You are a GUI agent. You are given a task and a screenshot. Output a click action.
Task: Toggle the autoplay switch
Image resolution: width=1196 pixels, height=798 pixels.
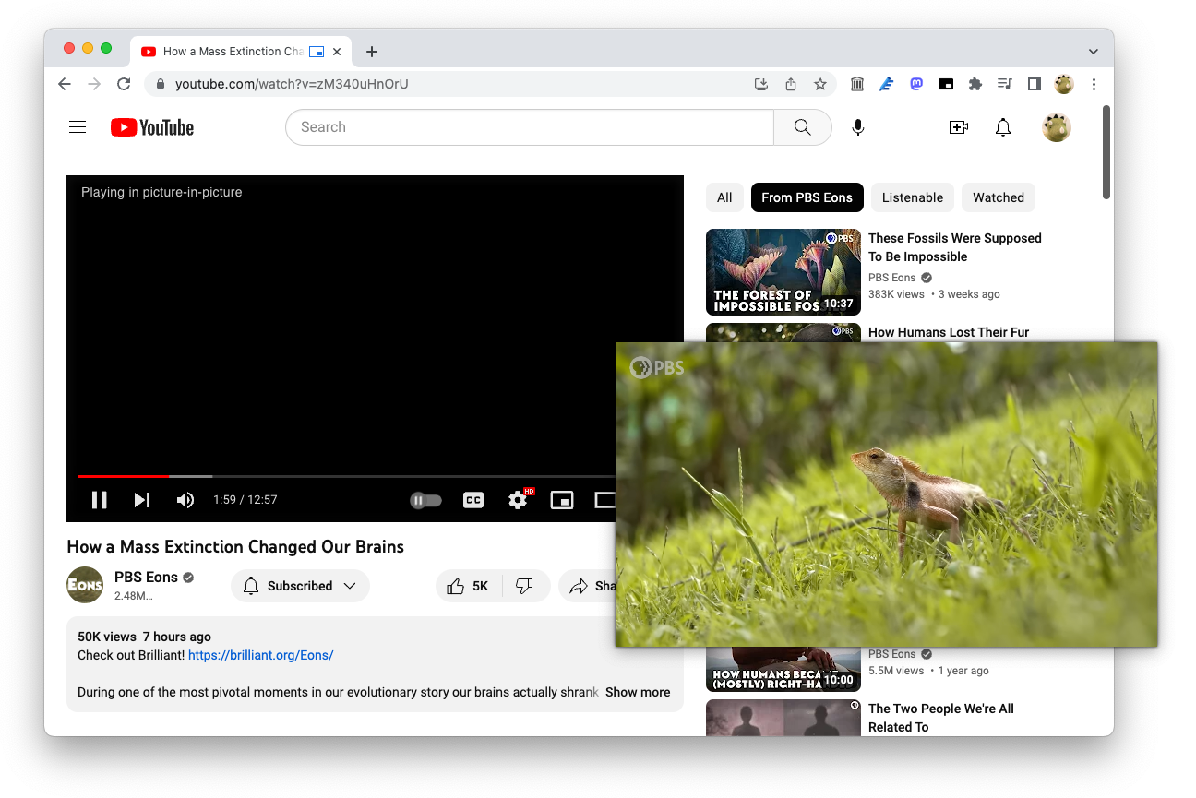pos(425,500)
